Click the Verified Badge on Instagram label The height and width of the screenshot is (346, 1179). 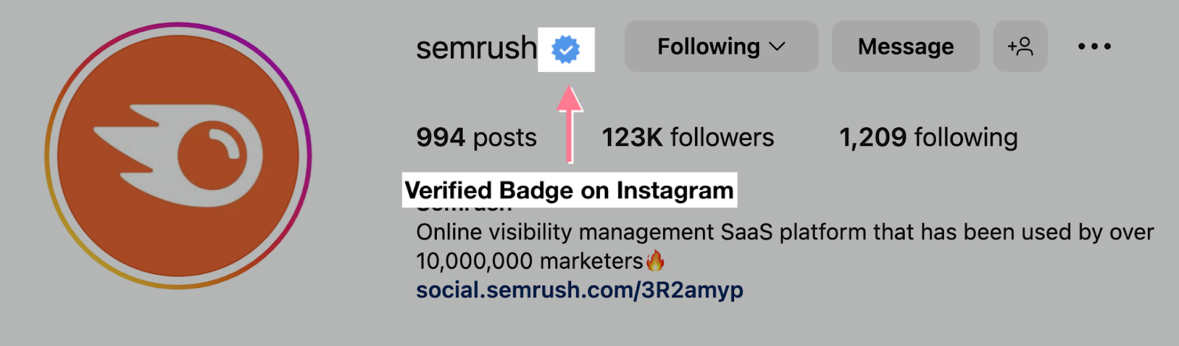[x=569, y=190]
